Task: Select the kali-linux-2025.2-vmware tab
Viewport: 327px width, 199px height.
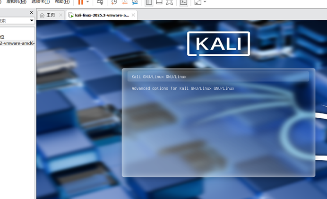Action: coord(102,15)
